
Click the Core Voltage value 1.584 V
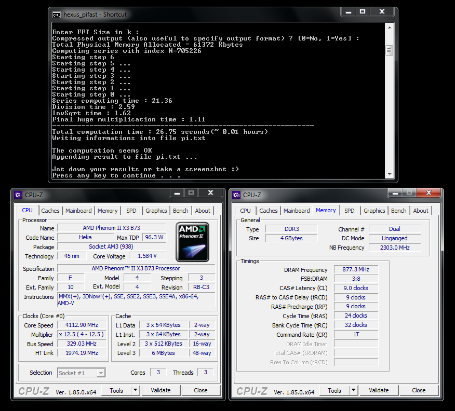(x=148, y=256)
